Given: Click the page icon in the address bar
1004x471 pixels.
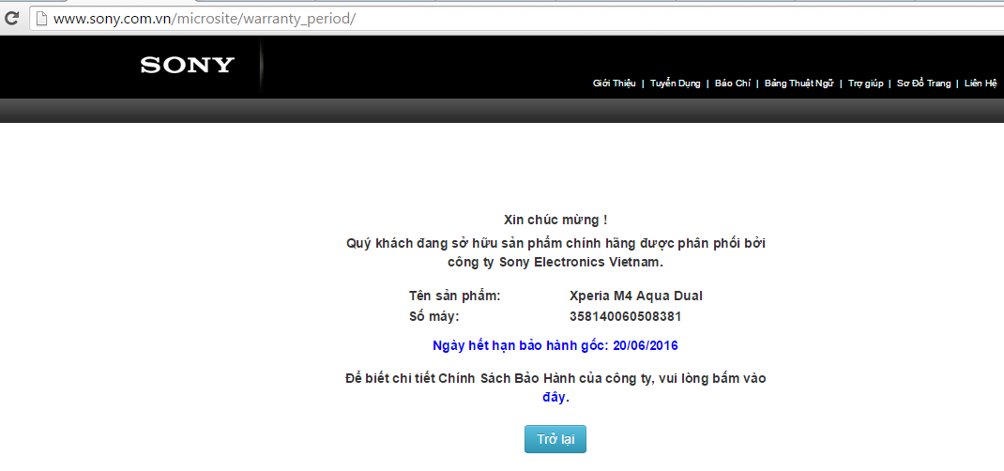Looking at the screenshot, I should [39, 19].
